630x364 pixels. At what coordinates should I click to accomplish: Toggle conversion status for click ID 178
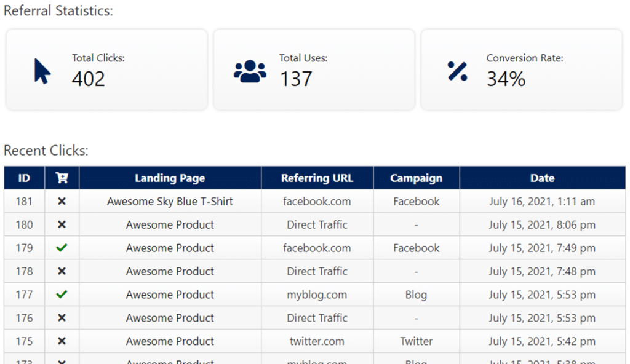click(x=62, y=271)
